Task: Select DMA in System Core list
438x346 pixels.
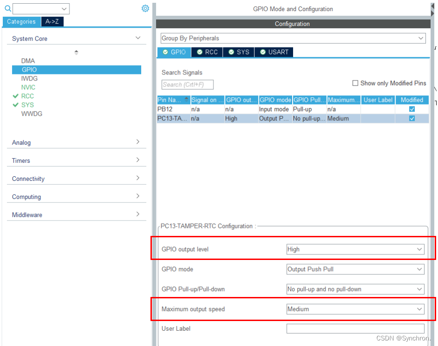Action: pos(28,61)
